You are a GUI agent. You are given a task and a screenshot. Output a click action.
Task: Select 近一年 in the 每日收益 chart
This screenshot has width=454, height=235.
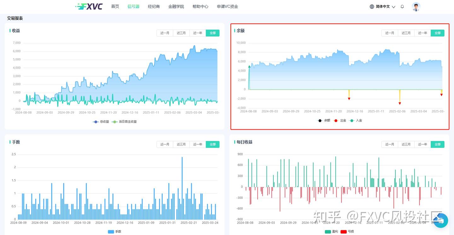pos(422,144)
